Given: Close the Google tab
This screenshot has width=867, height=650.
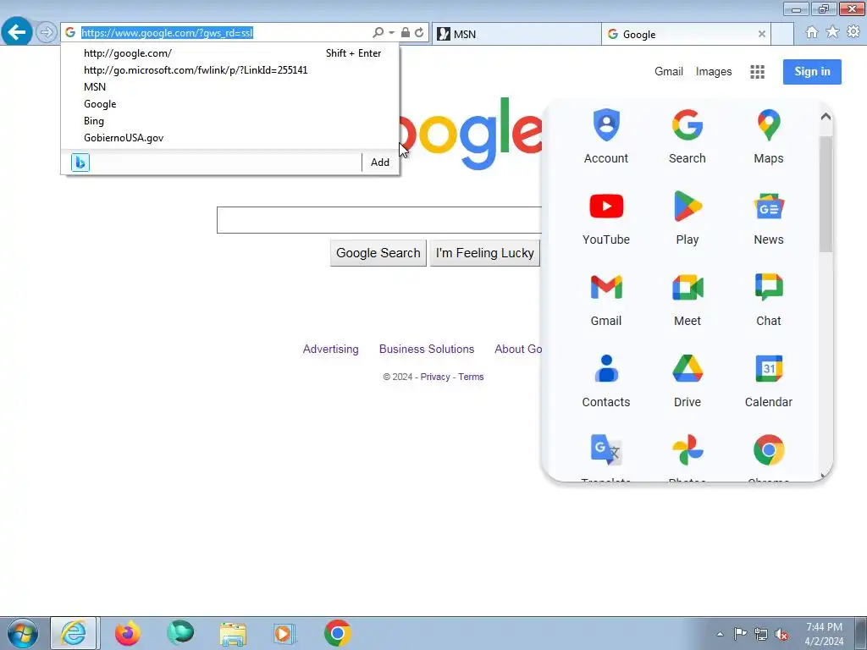Looking at the screenshot, I should pos(761,34).
